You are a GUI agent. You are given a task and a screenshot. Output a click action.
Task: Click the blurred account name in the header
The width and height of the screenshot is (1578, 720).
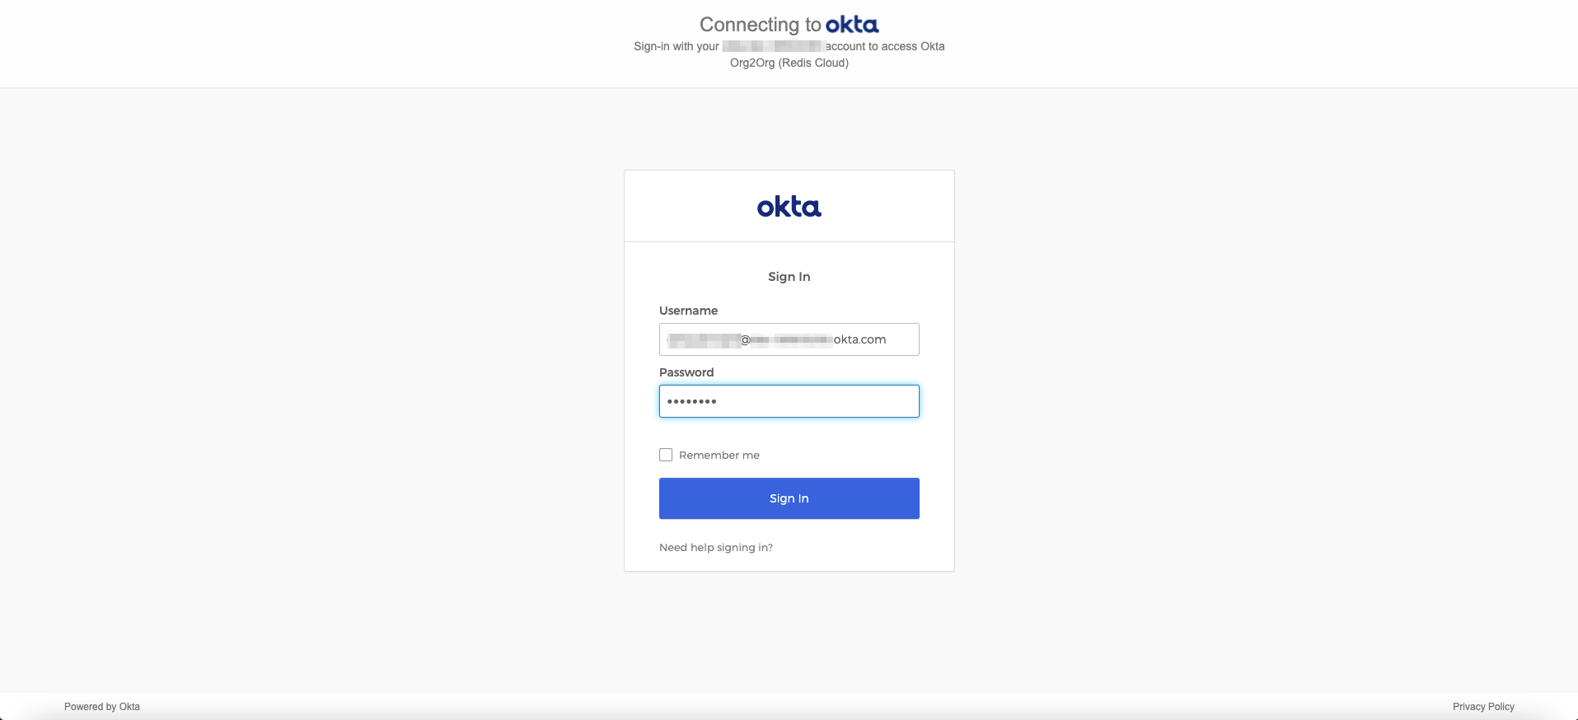[x=773, y=46]
